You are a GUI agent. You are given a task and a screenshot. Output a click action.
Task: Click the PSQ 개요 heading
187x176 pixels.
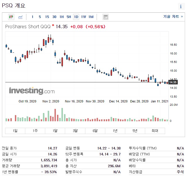(13, 6)
